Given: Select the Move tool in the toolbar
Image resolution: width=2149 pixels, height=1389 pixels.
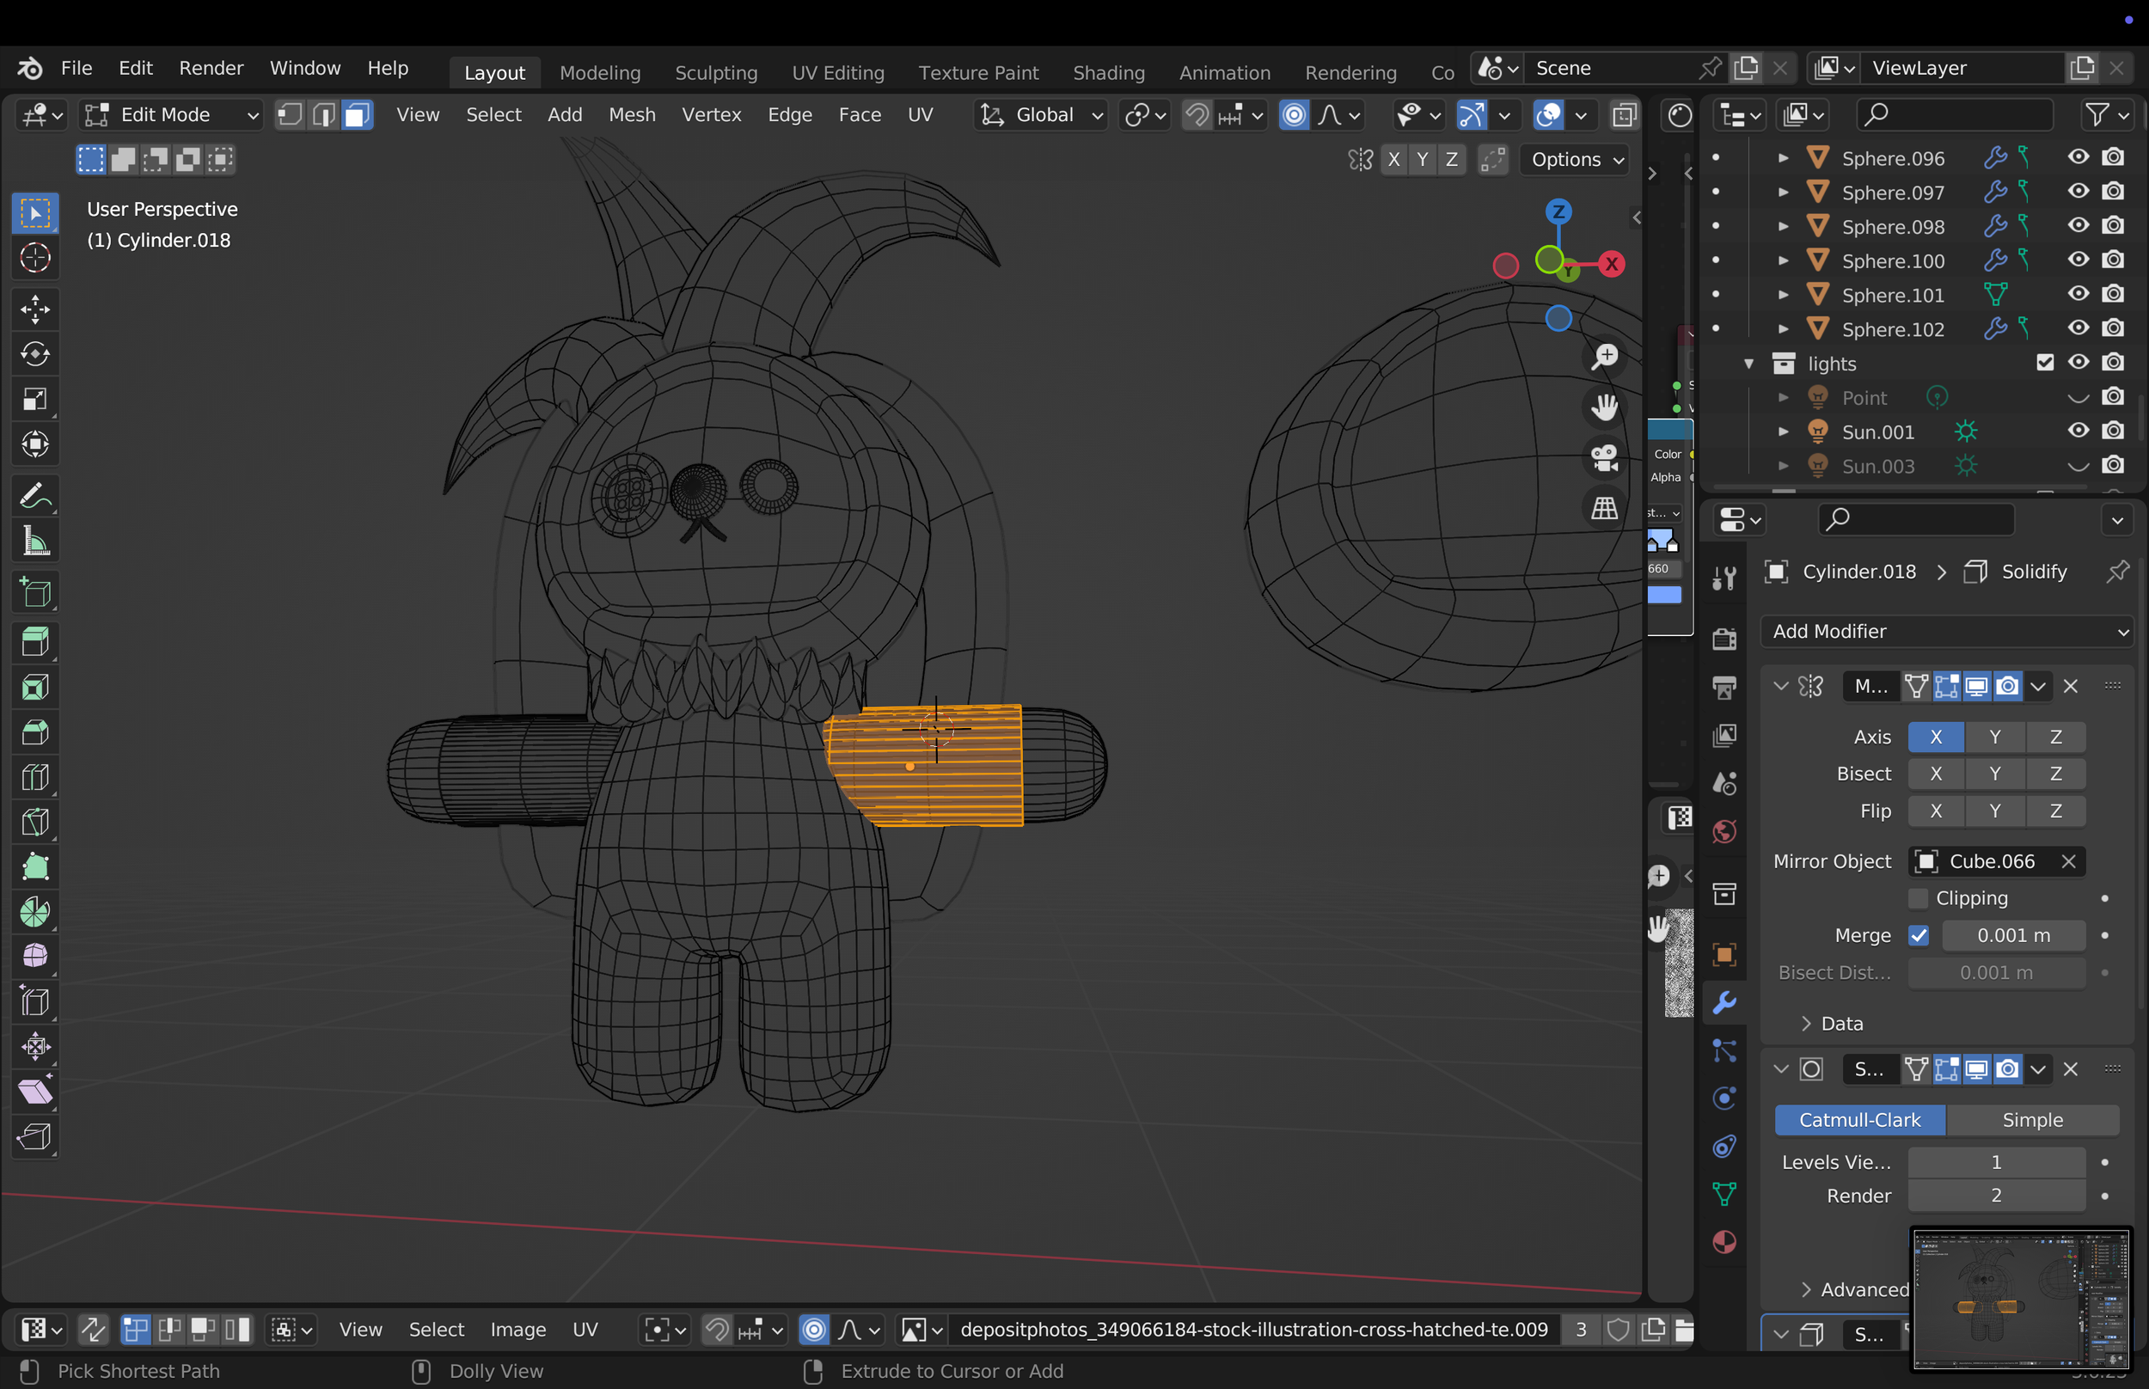Looking at the screenshot, I should 35,309.
